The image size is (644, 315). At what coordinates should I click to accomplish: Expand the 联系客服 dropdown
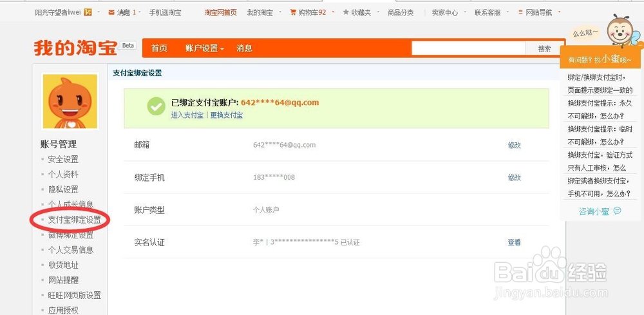[x=507, y=12]
